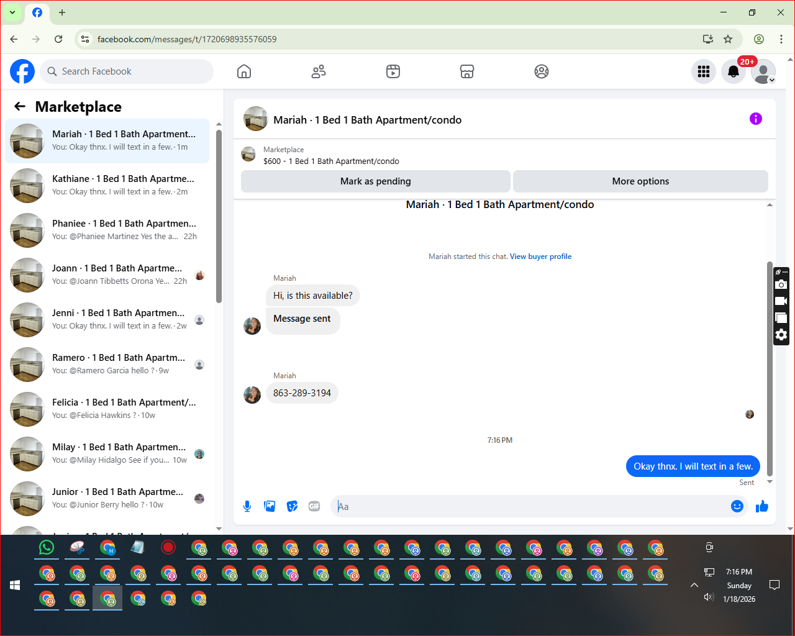The height and width of the screenshot is (636, 795).
Task: Open Junior conversation
Action: pos(107,499)
